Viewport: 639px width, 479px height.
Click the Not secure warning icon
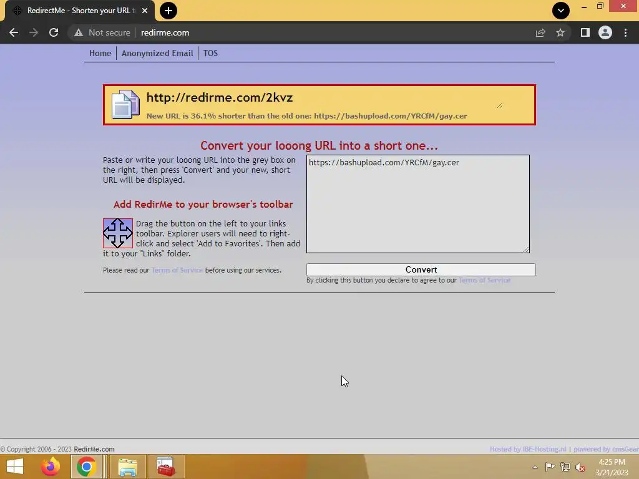79,32
